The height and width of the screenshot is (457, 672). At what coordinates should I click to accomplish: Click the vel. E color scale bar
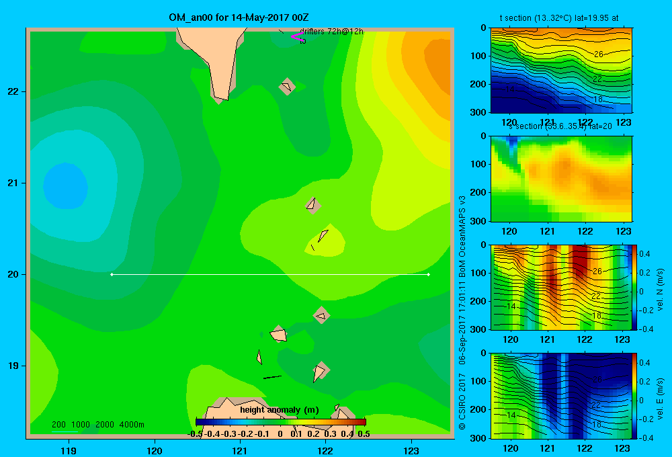coord(635,396)
